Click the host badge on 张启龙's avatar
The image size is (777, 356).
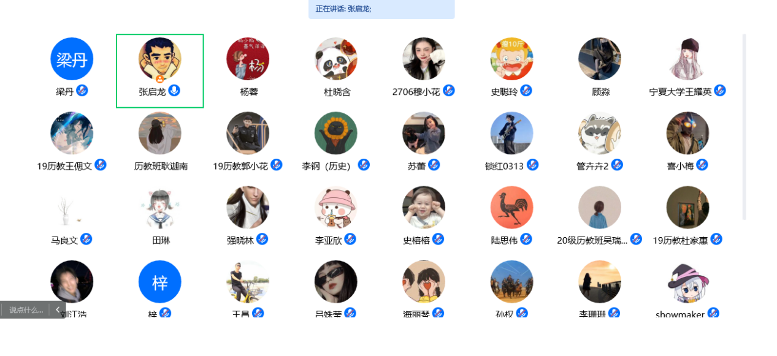(x=160, y=79)
